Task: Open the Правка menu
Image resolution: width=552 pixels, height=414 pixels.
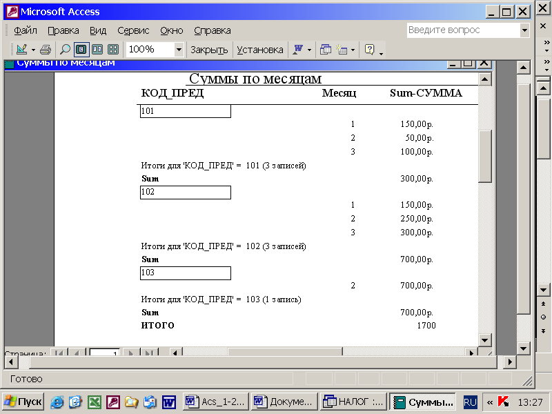Action: pos(63,30)
